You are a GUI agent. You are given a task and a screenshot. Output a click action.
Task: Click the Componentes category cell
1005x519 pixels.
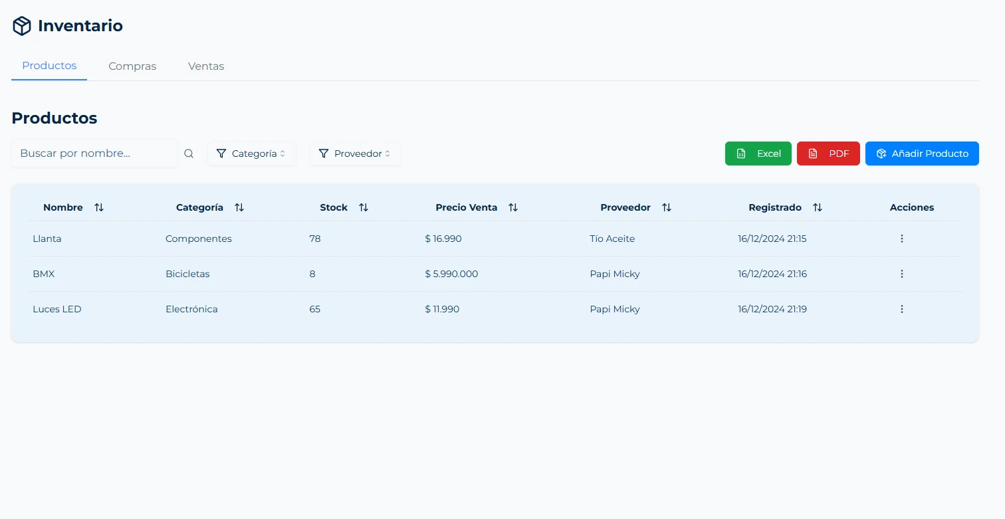pos(199,239)
